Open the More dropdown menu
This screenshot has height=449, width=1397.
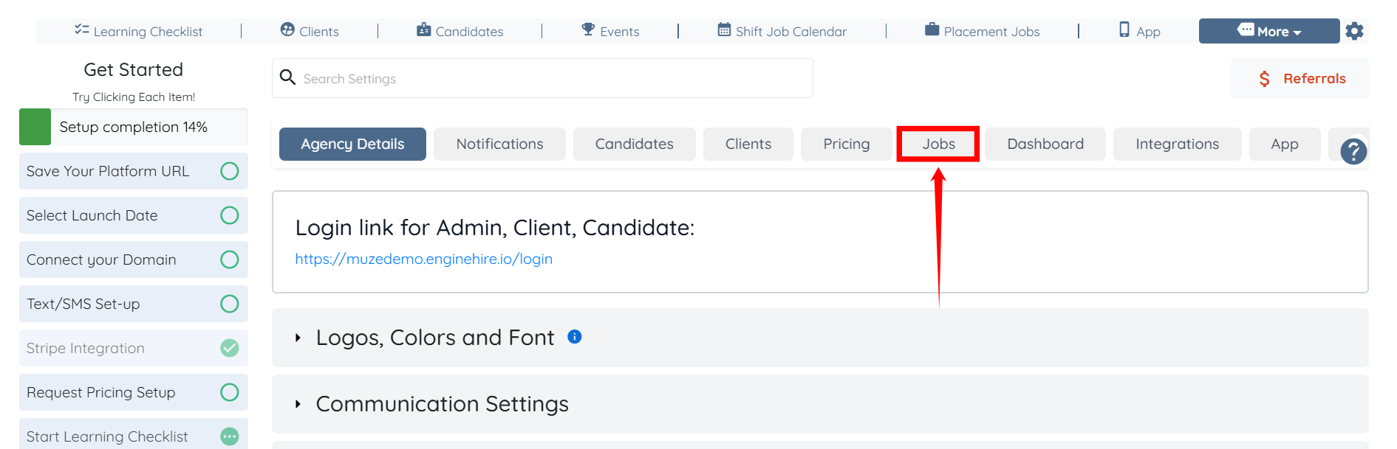tap(1268, 31)
